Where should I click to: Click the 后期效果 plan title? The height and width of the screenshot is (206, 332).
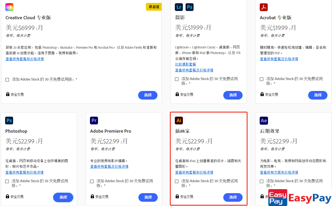coord(270,131)
